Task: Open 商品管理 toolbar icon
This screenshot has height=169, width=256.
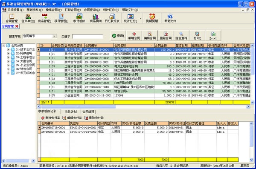Action: point(44,18)
